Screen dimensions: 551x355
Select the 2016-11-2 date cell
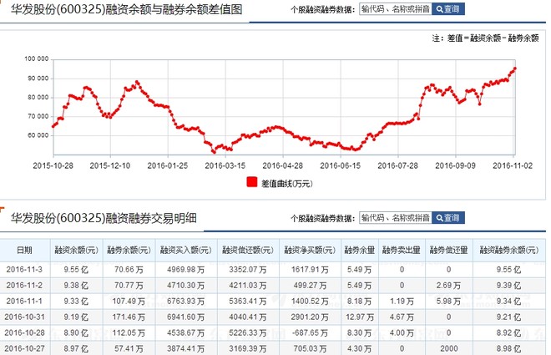[24, 285]
